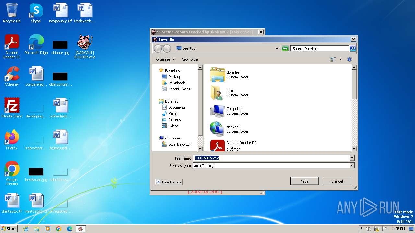The width and height of the screenshot is (415, 233).
Task: Click the Forward navigation arrow in Save dialog
Action: pyautogui.click(x=167, y=49)
